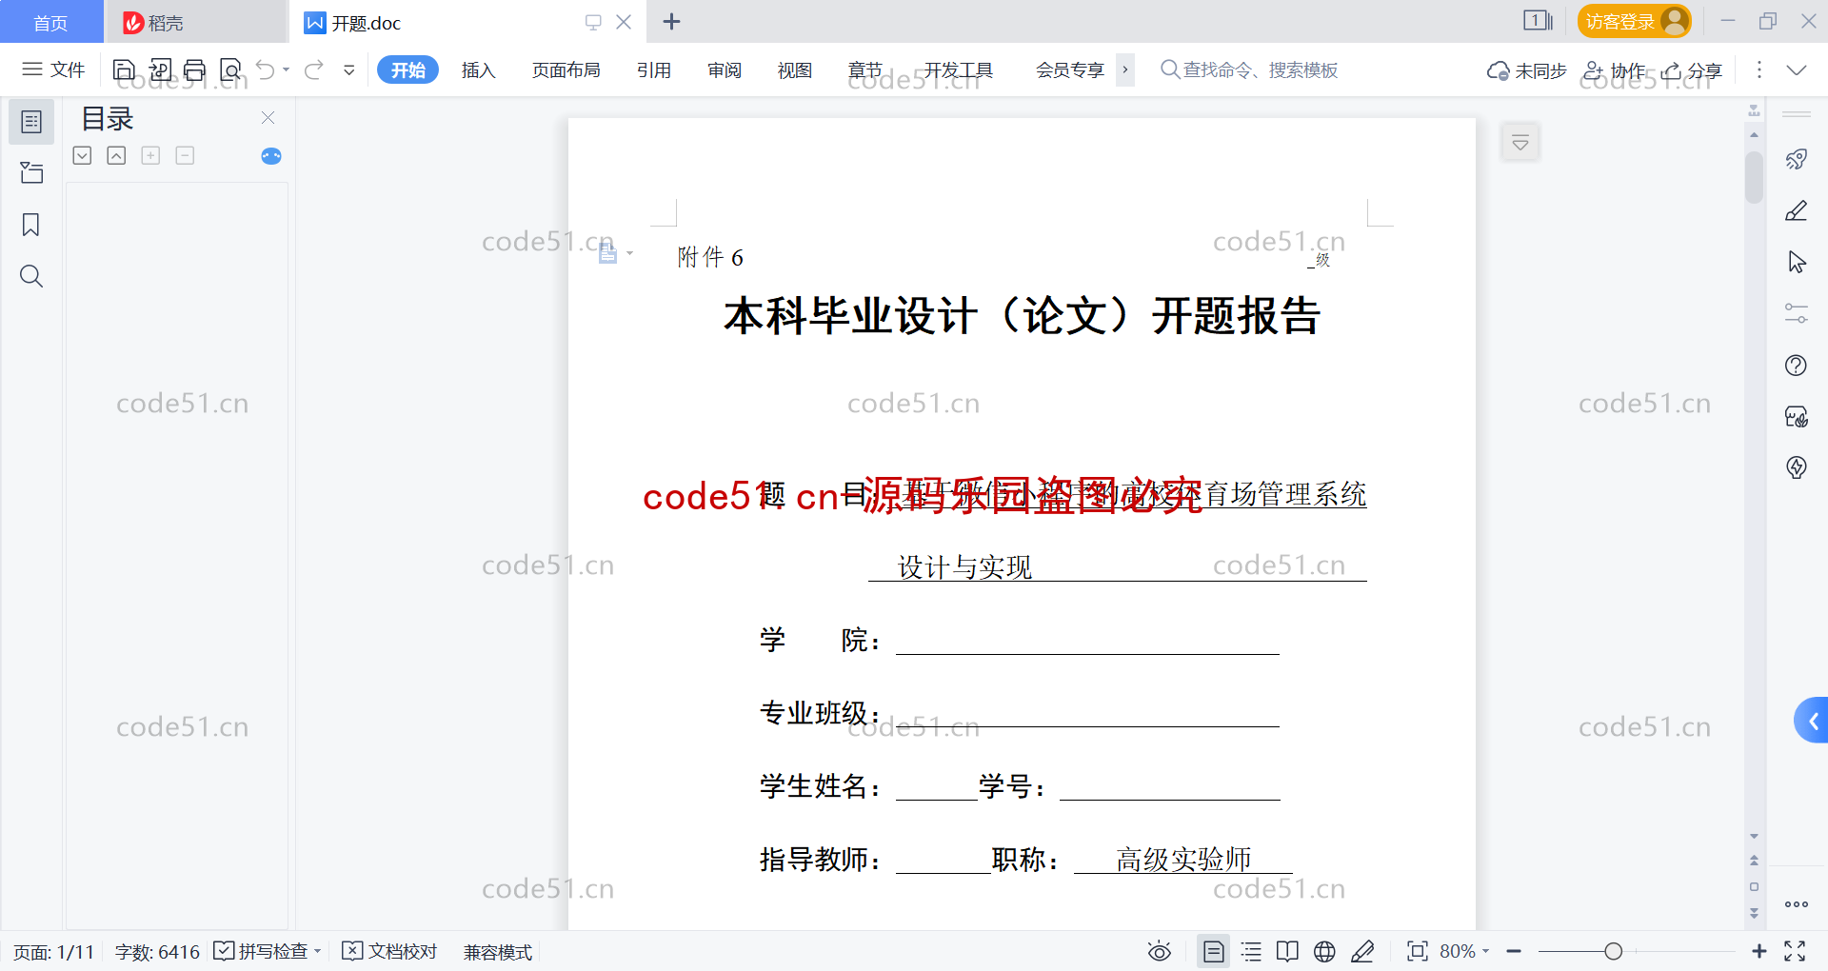1828x971 pixels.
Task: Switch to the 页面布局 tab
Action: tap(566, 69)
